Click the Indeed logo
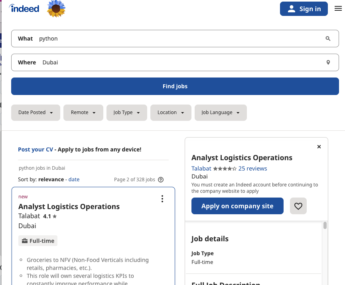The image size is (345, 285). [24, 8]
